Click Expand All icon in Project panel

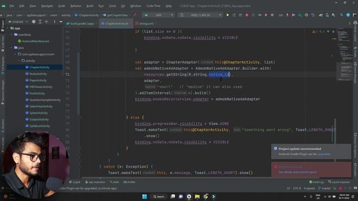(x=40, y=22)
